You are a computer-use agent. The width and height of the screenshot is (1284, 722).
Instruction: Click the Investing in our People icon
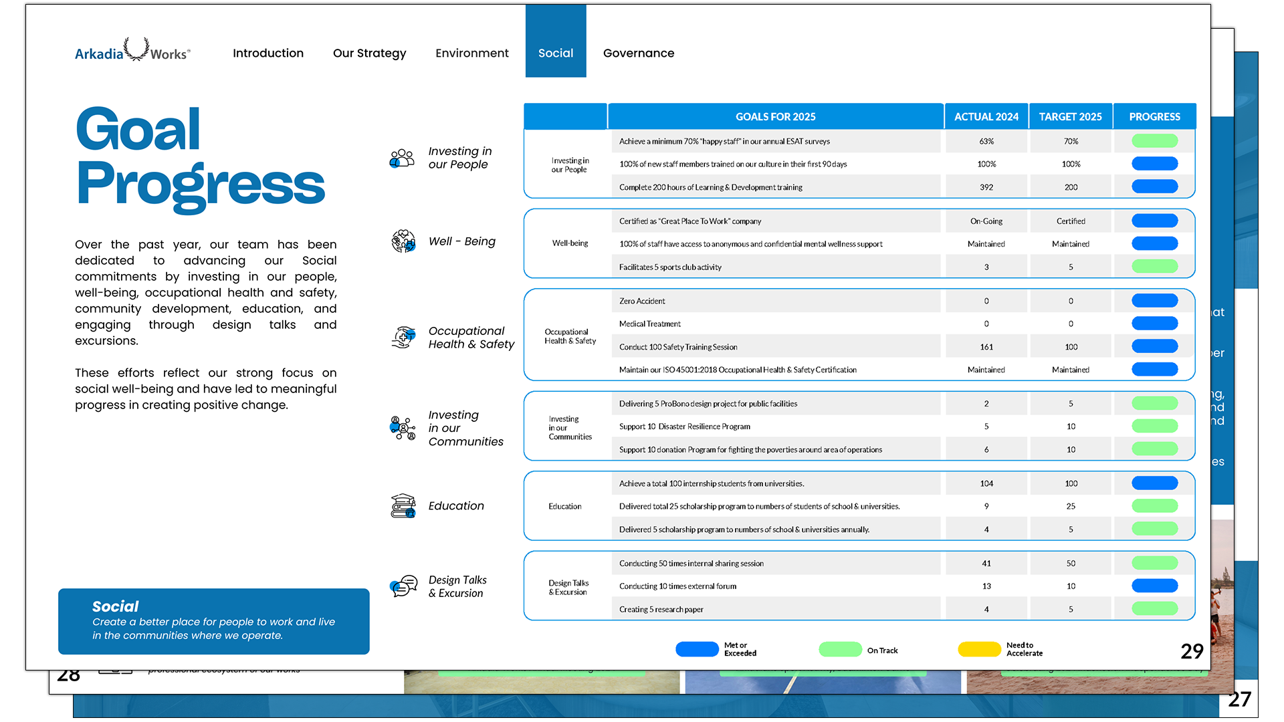pos(401,158)
